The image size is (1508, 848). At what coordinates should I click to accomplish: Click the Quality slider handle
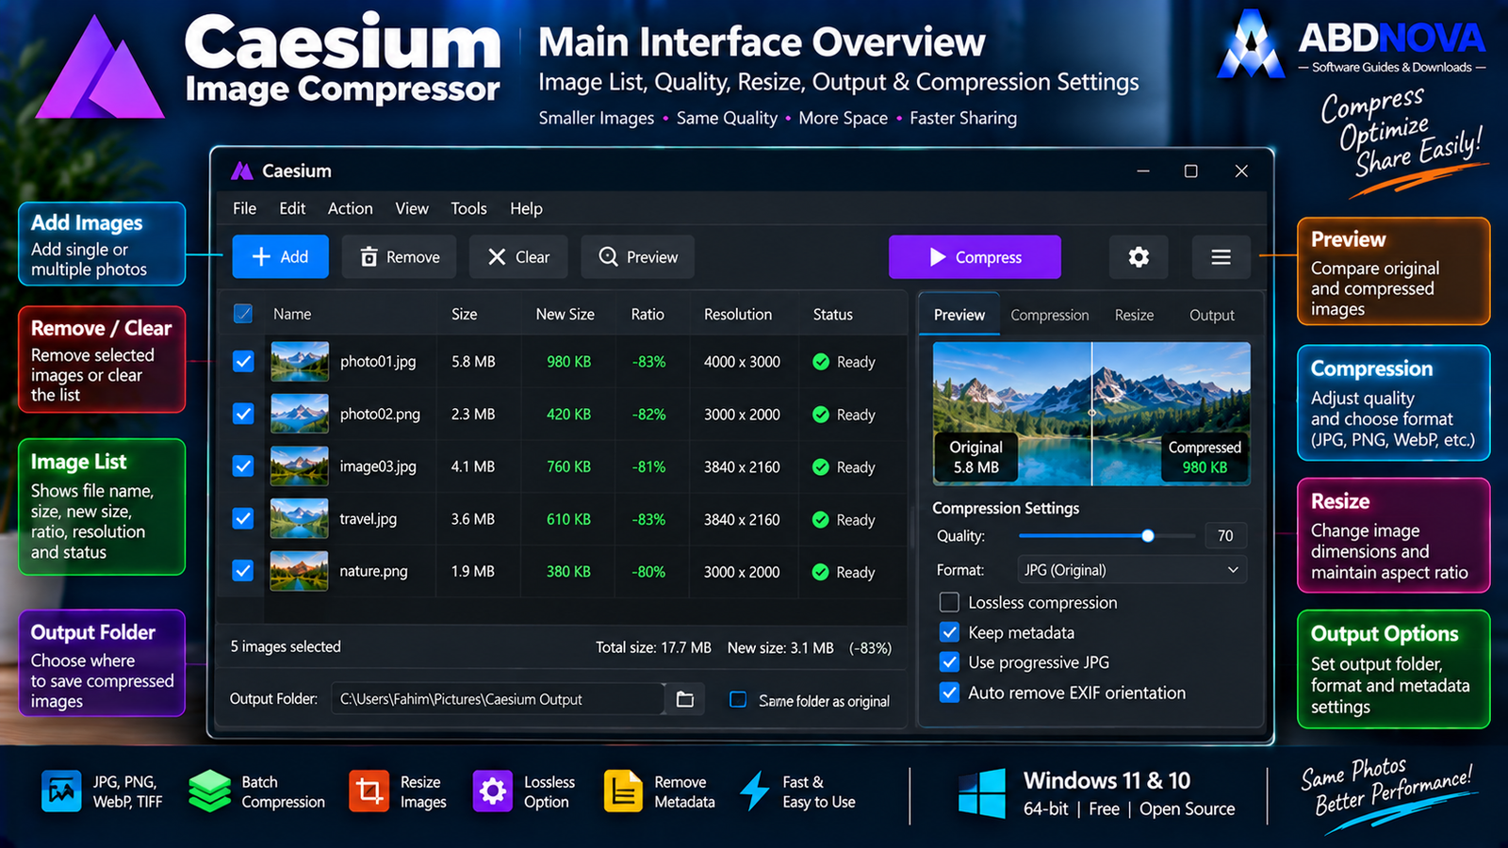point(1147,536)
